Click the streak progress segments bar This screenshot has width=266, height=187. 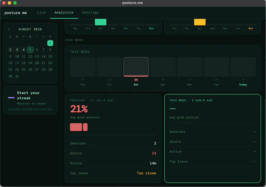click(x=30, y=109)
